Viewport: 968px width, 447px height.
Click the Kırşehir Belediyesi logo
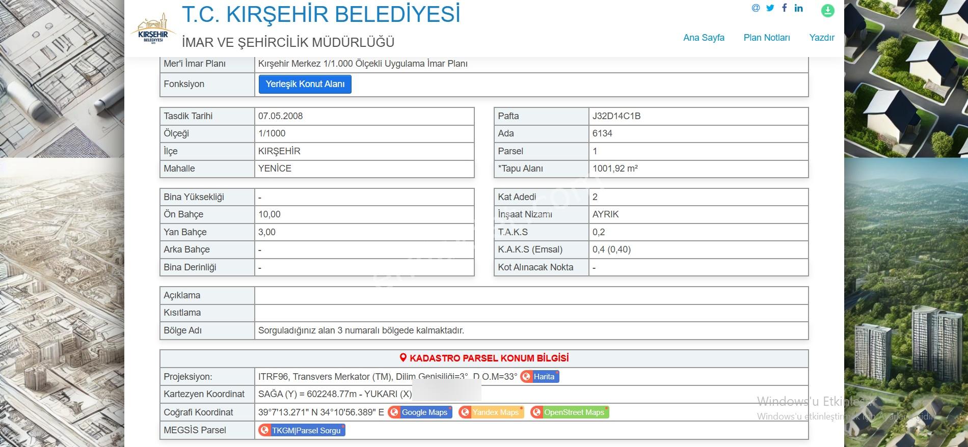pos(153,29)
